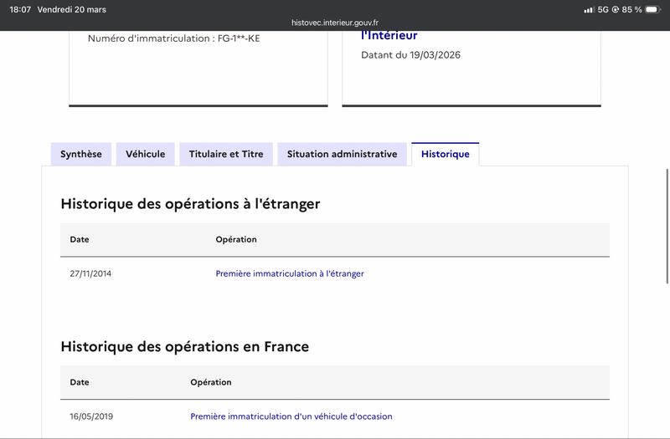This screenshot has height=439, width=670.
Task: Open the Synthèse tab
Action: point(80,154)
